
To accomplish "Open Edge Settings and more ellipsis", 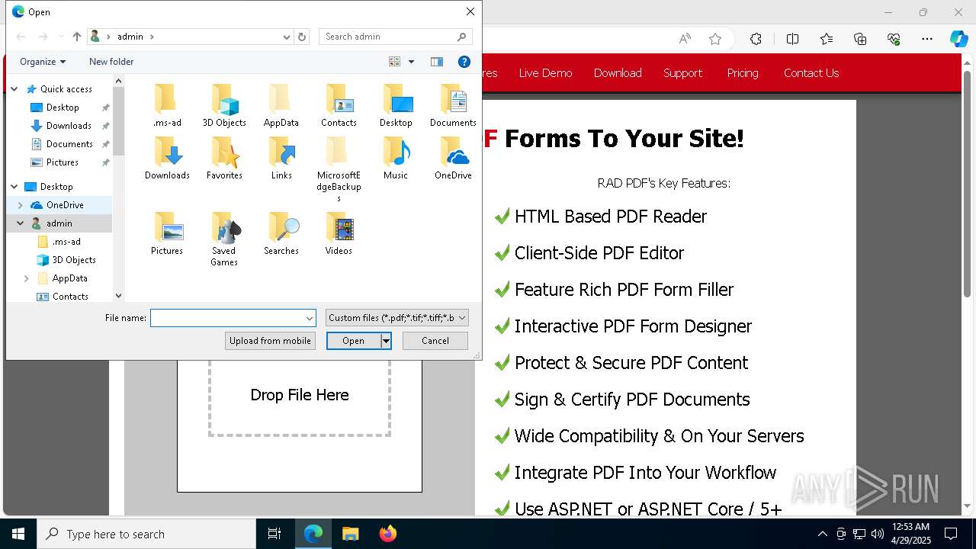I will click(927, 39).
